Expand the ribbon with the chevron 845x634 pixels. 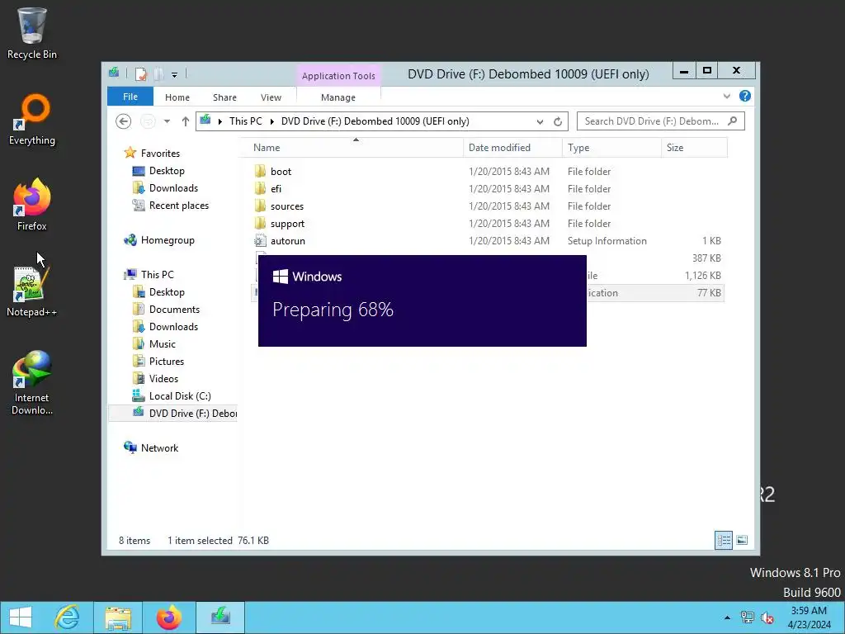tap(726, 97)
